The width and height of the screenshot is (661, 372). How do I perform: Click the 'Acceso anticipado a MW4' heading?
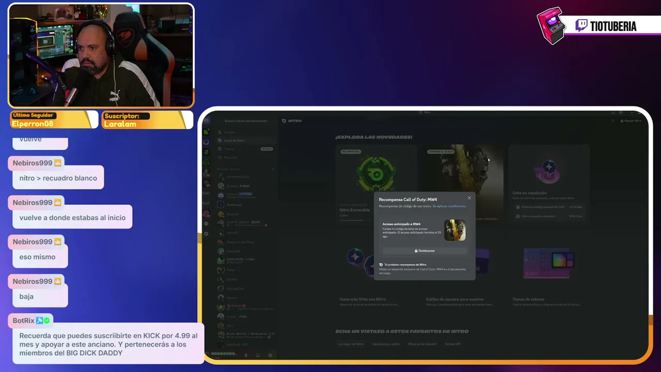pos(401,224)
